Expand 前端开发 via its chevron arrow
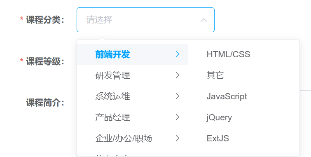The image size is (311, 157). (x=178, y=54)
